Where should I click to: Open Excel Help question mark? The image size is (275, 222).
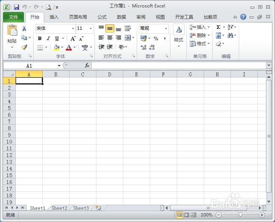tap(243, 17)
